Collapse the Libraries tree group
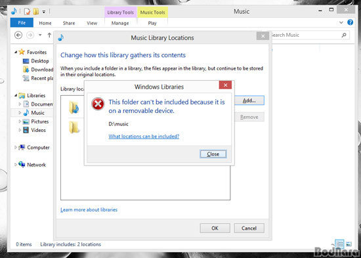This screenshot has width=361, height=258. tap(16, 95)
